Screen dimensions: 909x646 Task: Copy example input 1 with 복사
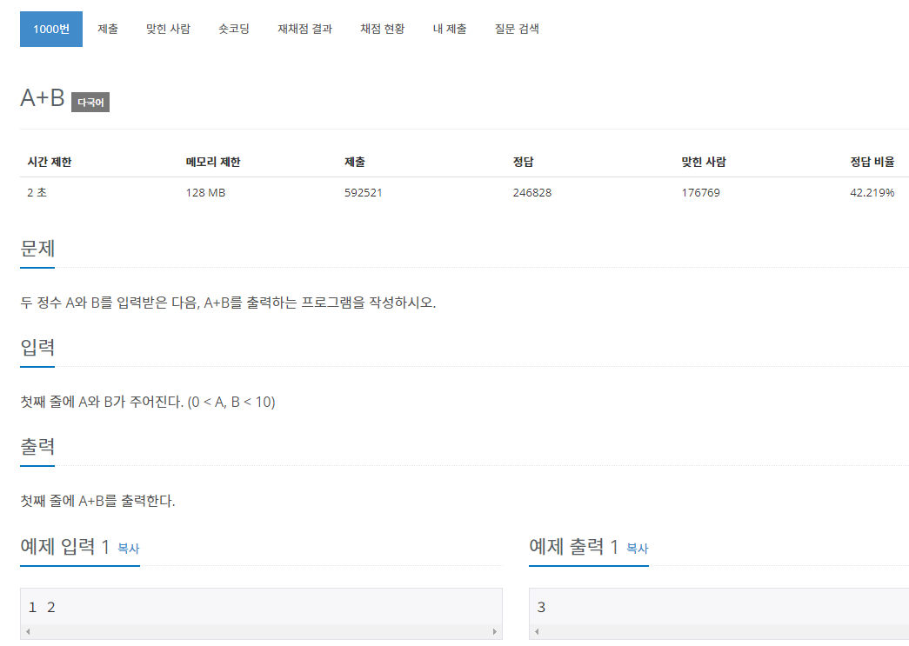pos(129,549)
